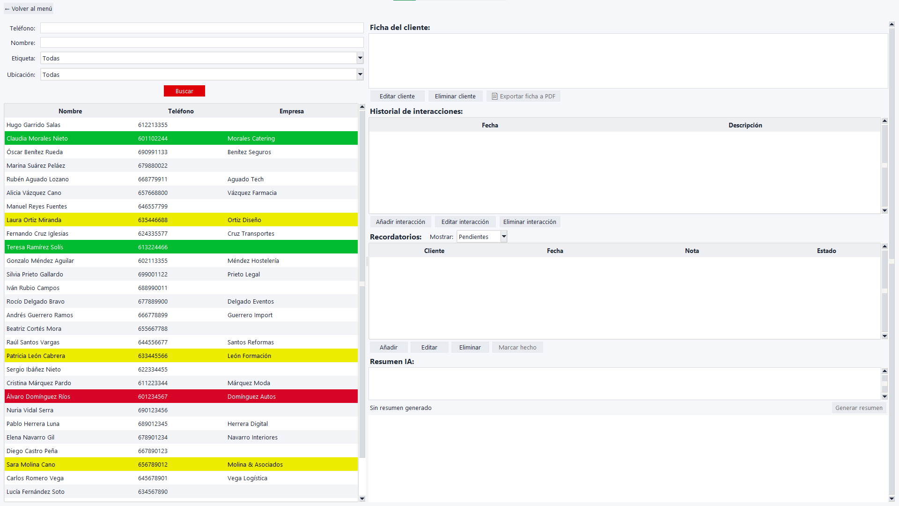Select client Beatriz Cortés Mora
899x506 pixels.
pos(181,328)
